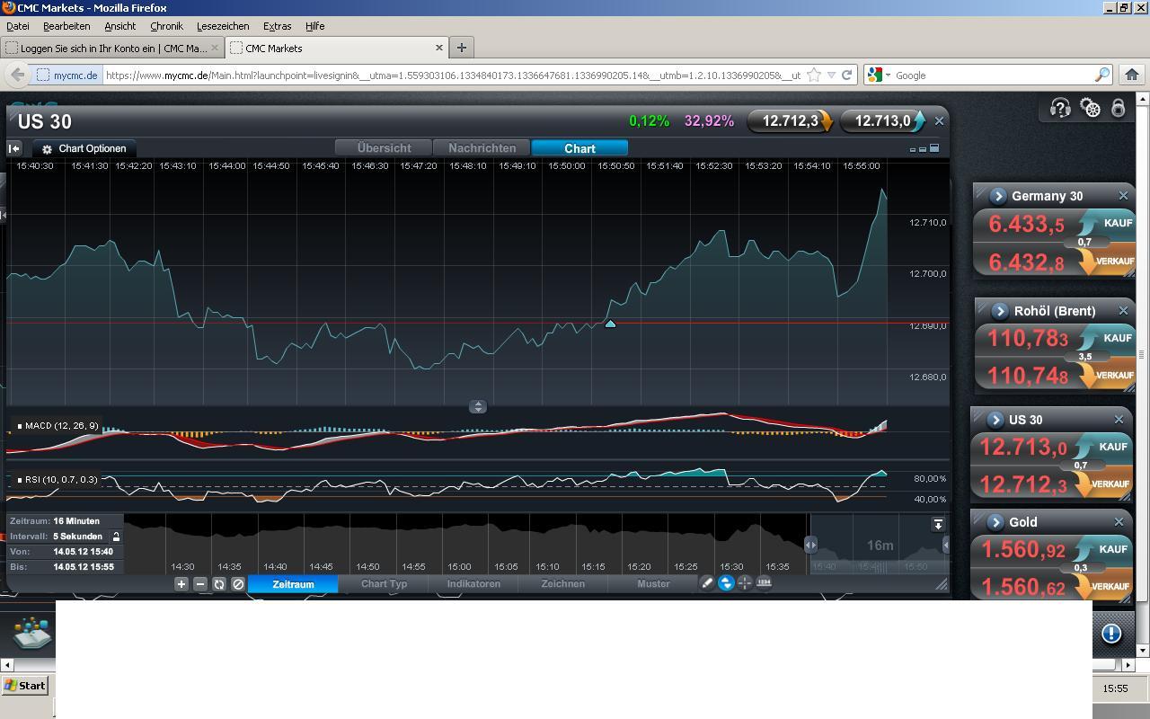This screenshot has width=1150, height=719.
Task: Zoom out with the minus chart button
Action: 200,583
